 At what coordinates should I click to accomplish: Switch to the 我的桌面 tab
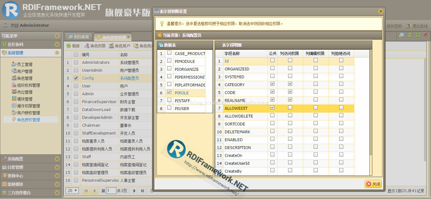pos(79,37)
